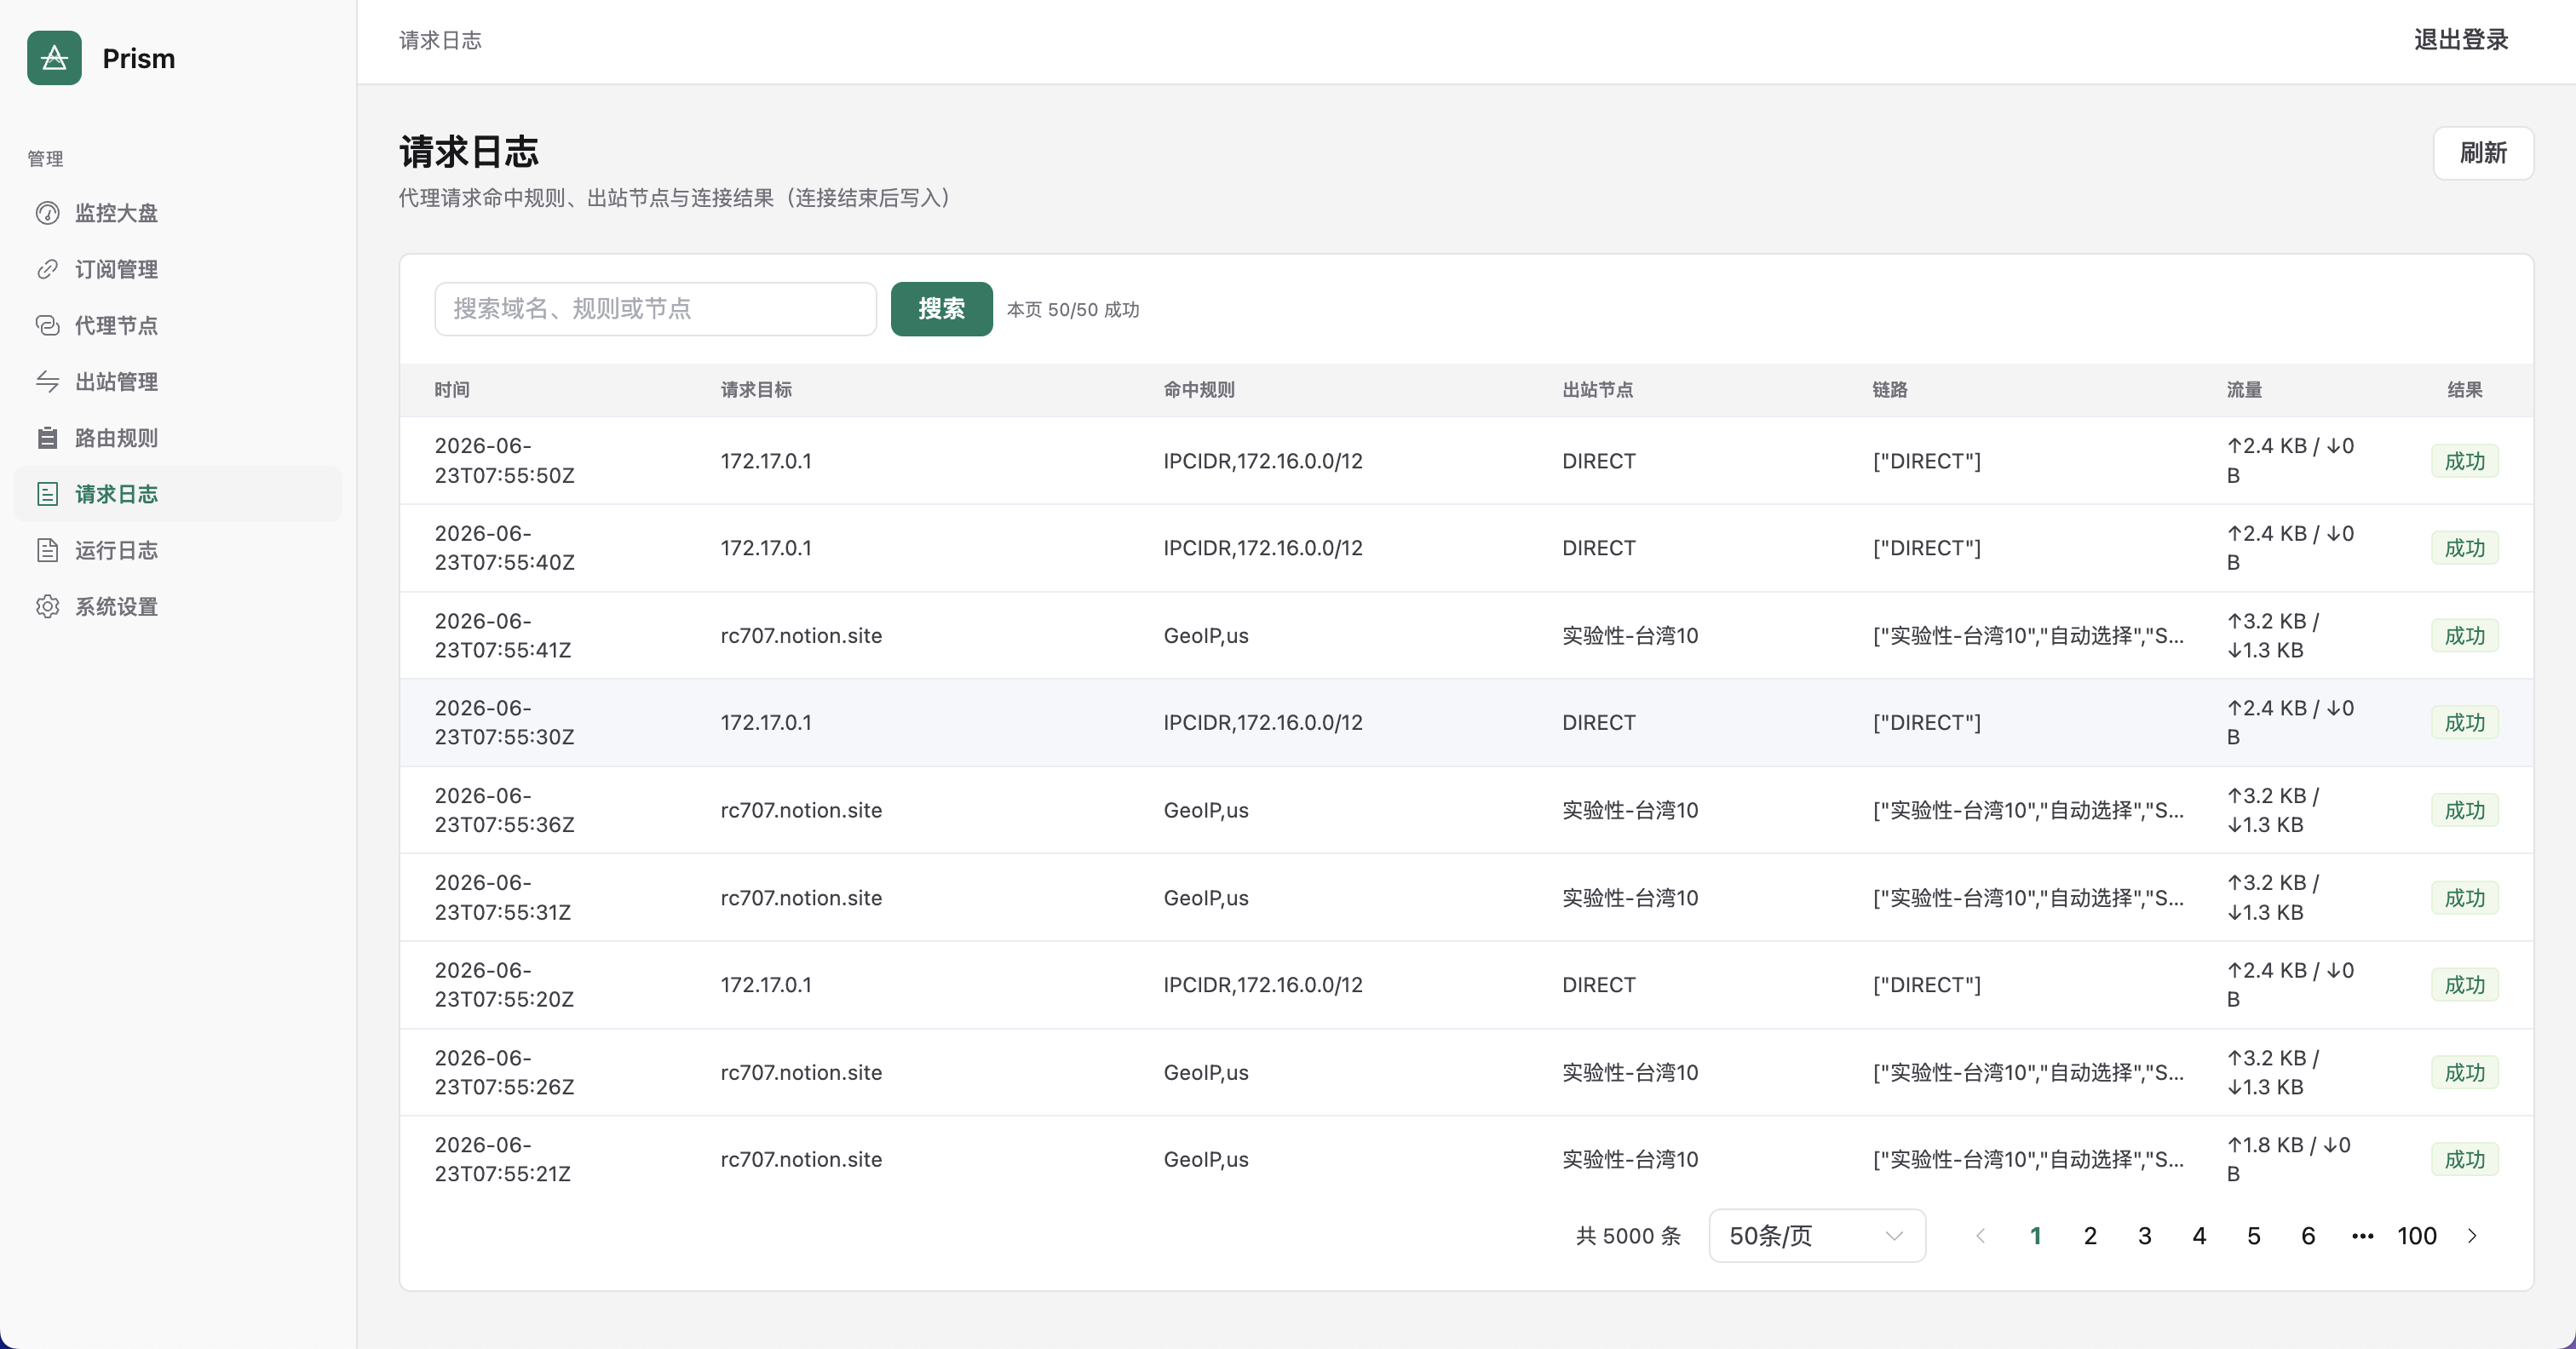Viewport: 2576px width, 1349px height.
Task: Click the previous page chevron
Action: click(x=1981, y=1236)
